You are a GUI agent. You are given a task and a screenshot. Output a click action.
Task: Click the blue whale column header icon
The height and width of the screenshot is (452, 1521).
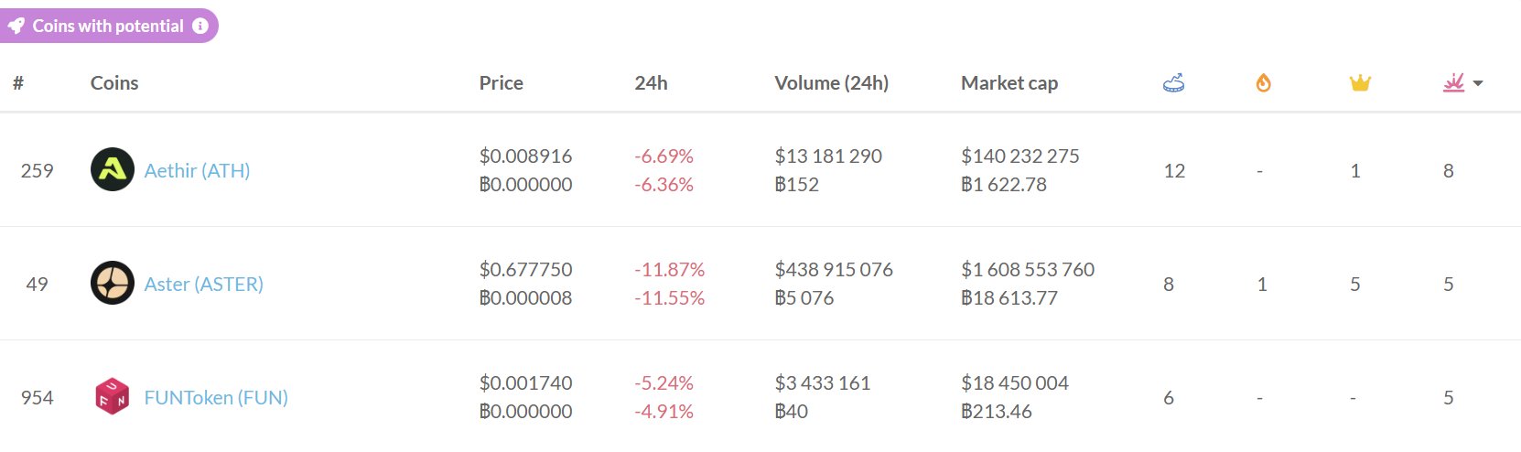[x=1173, y=83]
